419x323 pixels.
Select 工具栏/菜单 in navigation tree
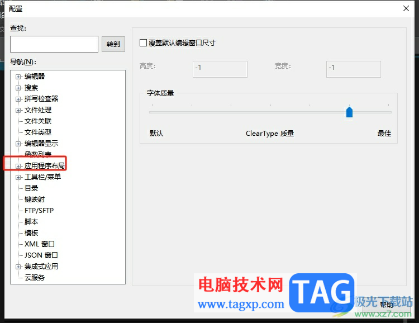[x=43, y=177]
